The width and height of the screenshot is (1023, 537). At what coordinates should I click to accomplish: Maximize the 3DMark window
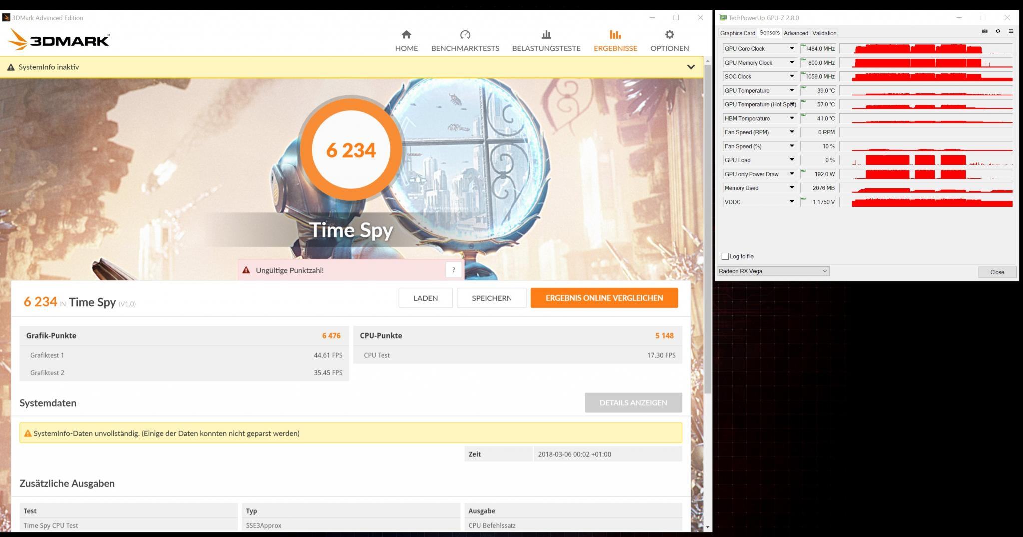[676, 17]
